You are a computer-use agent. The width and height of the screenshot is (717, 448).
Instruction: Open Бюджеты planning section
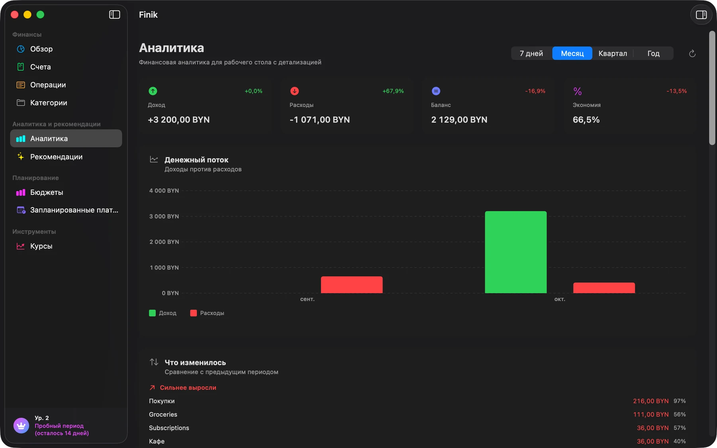pyautogui.click(x=66, y=192)
